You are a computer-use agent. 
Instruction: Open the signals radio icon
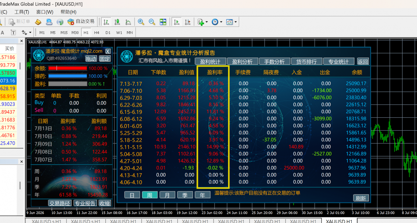pos(60,22)
